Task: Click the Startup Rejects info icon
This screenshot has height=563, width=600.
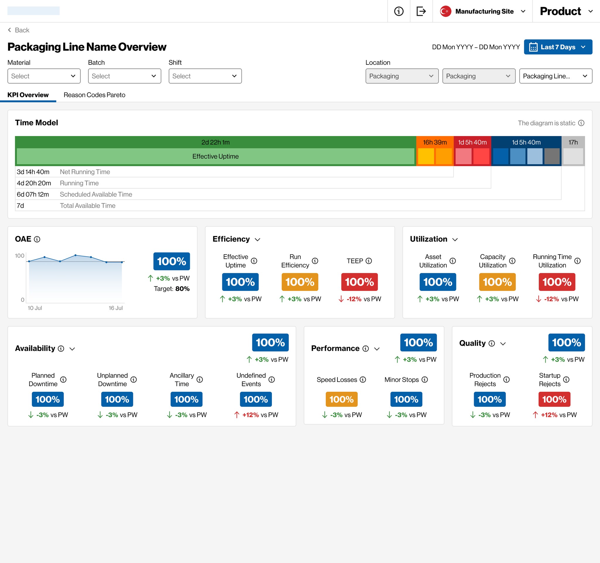Action: pyautogui.click(x=566, y=380)
